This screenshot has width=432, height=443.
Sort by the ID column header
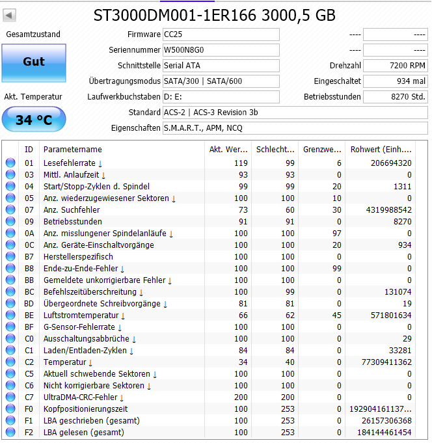(29, 150)
